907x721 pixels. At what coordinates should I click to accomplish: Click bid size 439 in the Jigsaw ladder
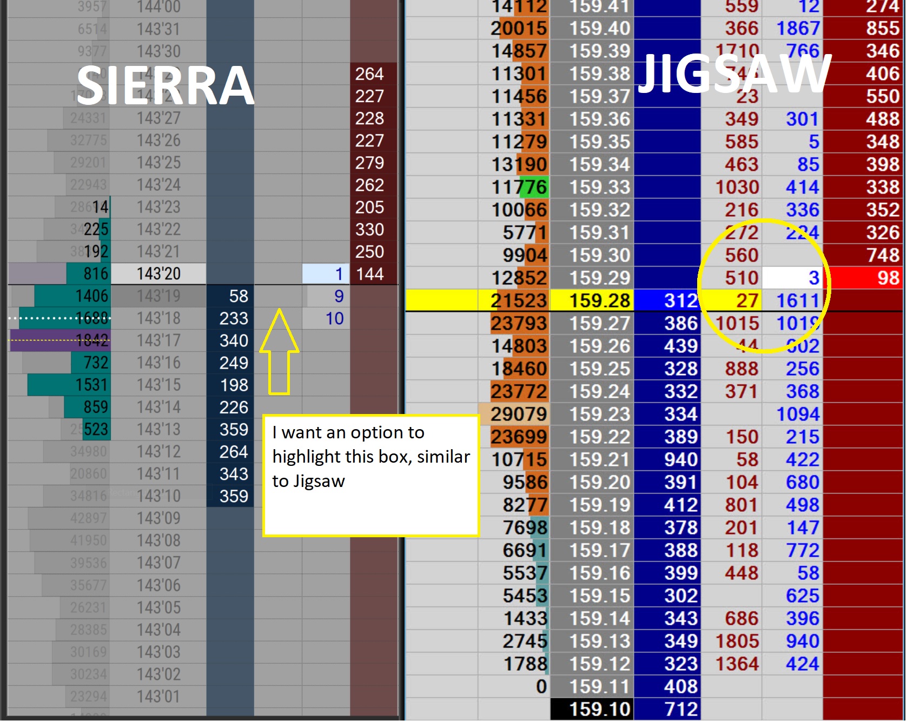pos(667,346)
